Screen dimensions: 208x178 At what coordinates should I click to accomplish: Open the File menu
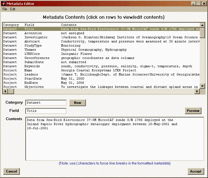tap(5, 9)
